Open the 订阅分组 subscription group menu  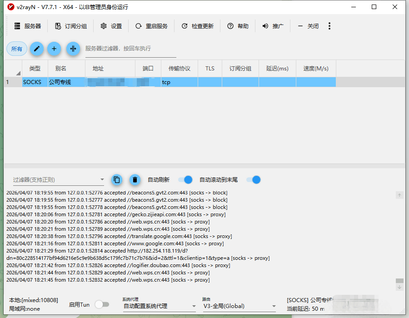click(x=71, y=26)
